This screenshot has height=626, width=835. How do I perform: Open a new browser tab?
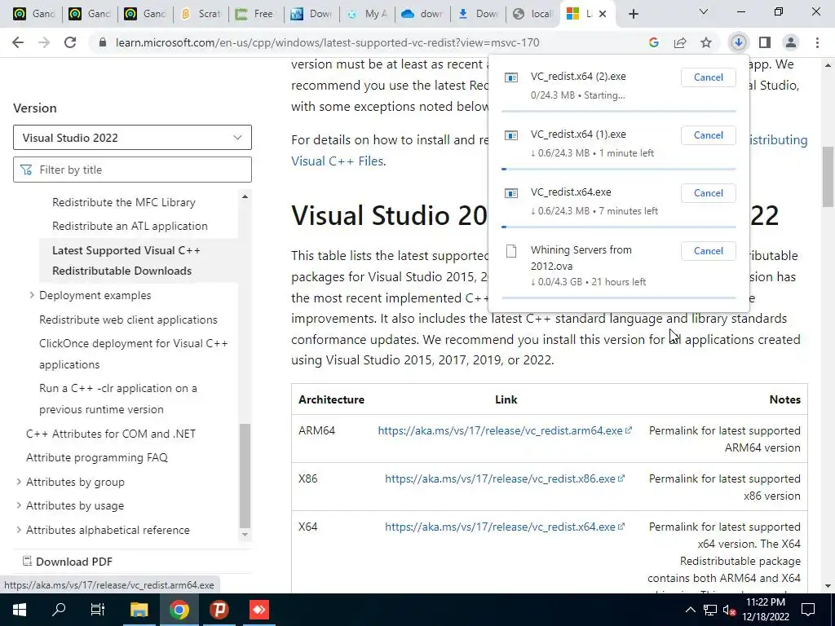(633, 15)
